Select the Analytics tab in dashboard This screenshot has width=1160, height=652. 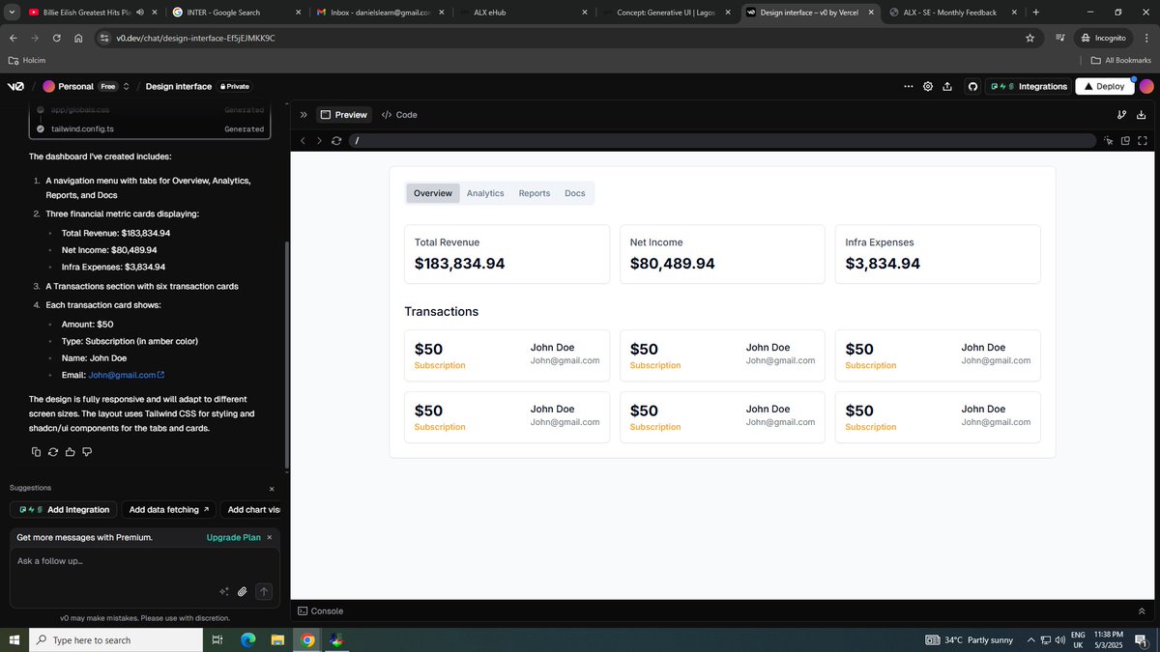[485, 193]
